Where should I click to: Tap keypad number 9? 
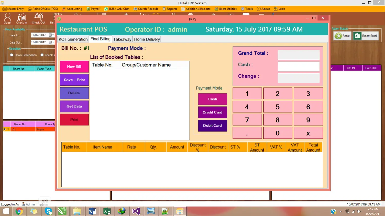coord(308,120)
